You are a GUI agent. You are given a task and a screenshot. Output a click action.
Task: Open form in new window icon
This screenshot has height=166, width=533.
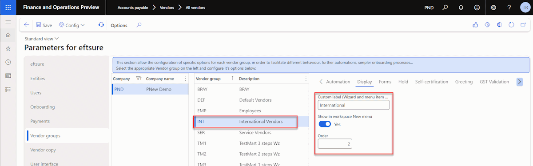point(524,25)
